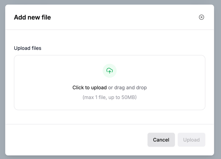The height and width of the screenshot is (159, 221).
Task: Click the "or drag and drop" text
Action: [x=127, y=88]
